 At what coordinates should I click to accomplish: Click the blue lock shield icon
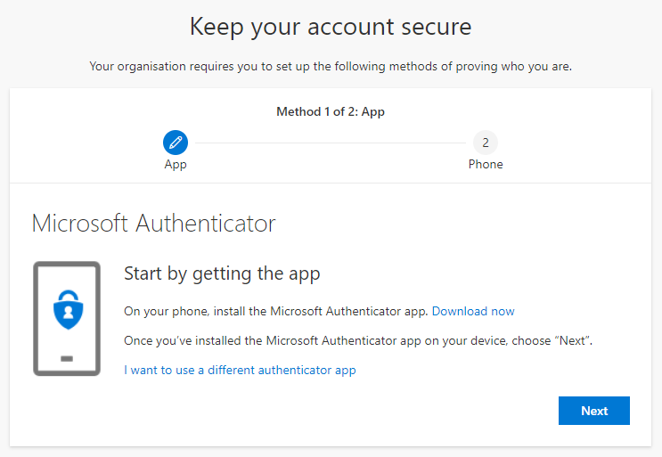66,311
